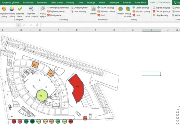Click Ustaw pozycję in the Kolumnowy group

(x=105, y=8)
